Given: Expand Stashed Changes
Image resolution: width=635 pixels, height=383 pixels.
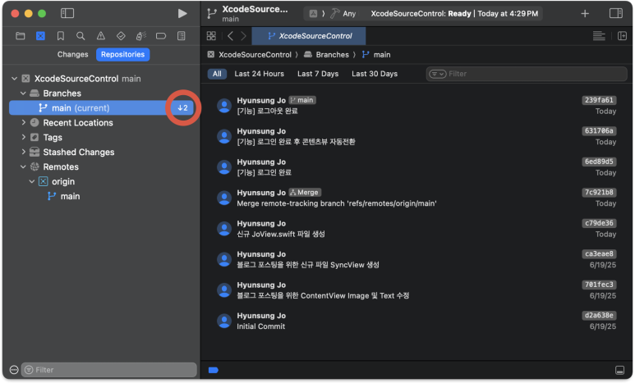Looking at the screenshot, I should [x=23, y=152].
